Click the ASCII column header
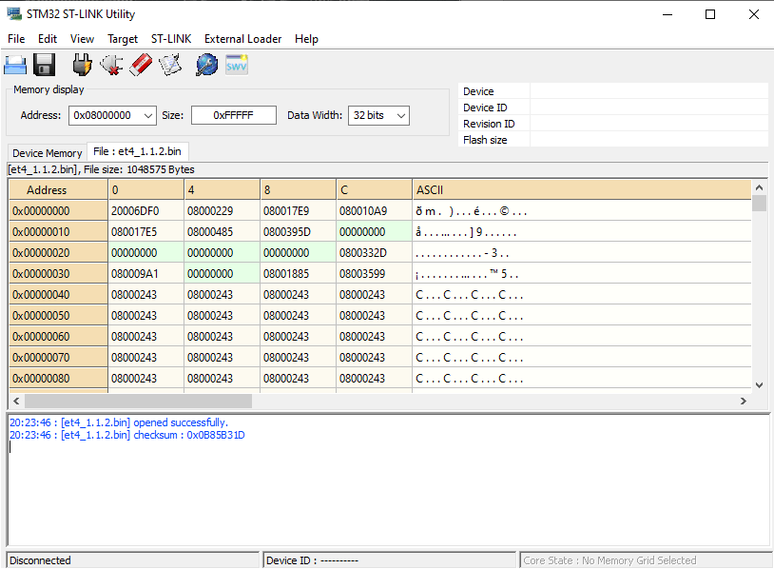Viewport: 774px width, 569px height. tap(582, 190)
